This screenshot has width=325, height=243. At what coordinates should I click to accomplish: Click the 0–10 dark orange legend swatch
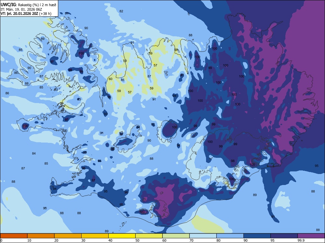14,236
